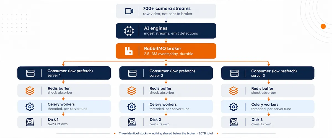Click 'Redis buffer' in the server 3 stack
This screenshot has height=138, width=332.
click(x=262, y=88)
